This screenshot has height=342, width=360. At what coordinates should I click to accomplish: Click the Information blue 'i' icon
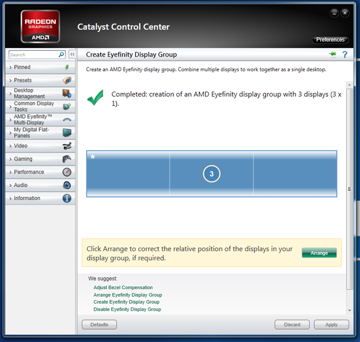point(67,198)
